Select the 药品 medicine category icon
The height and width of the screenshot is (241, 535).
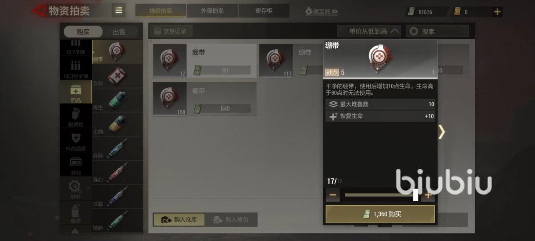point(76,92)
